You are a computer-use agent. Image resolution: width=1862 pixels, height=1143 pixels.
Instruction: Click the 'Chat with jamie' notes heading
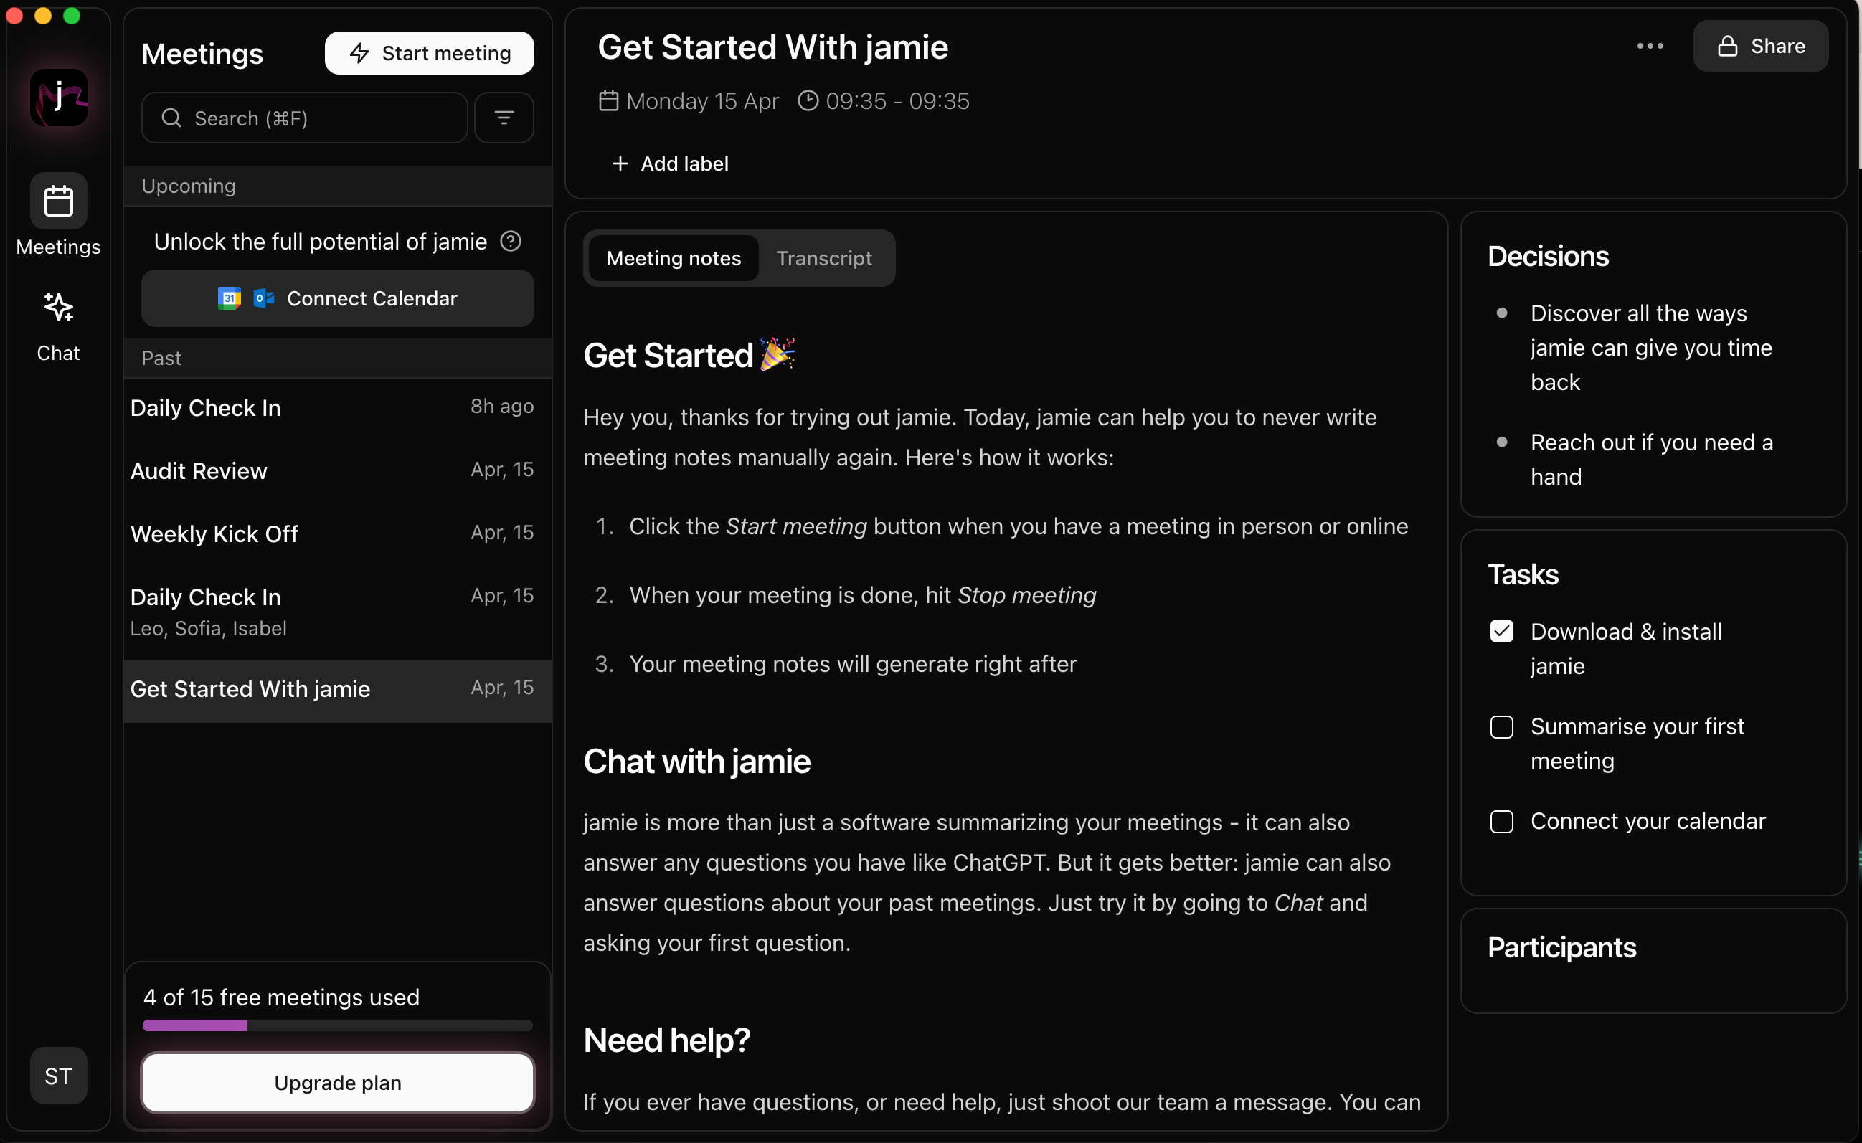pos(697,762)
